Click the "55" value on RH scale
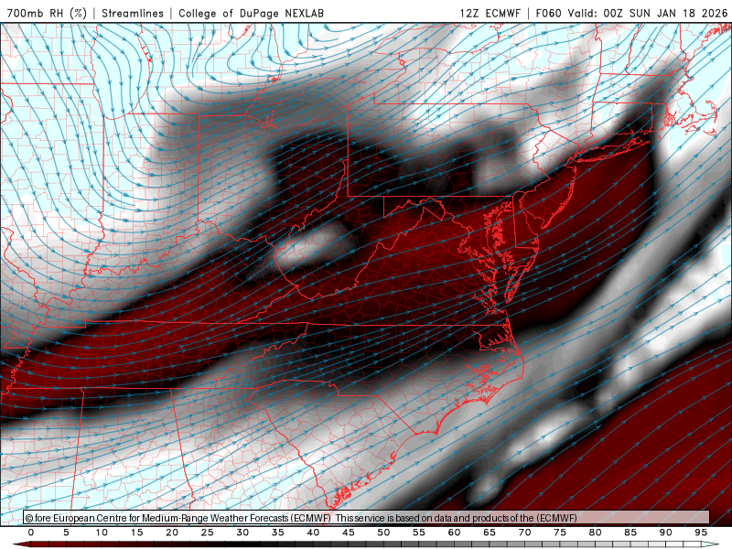Image resolution: width=732 pixels, height=549 pixels. point(419,533)
